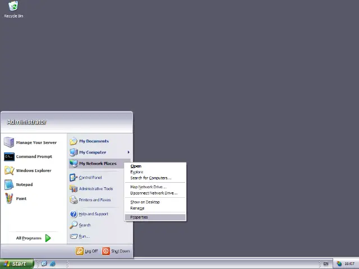Click the Search magnifier icon
This screenshot has width=359, height=269.
click(x=73, y=225)
